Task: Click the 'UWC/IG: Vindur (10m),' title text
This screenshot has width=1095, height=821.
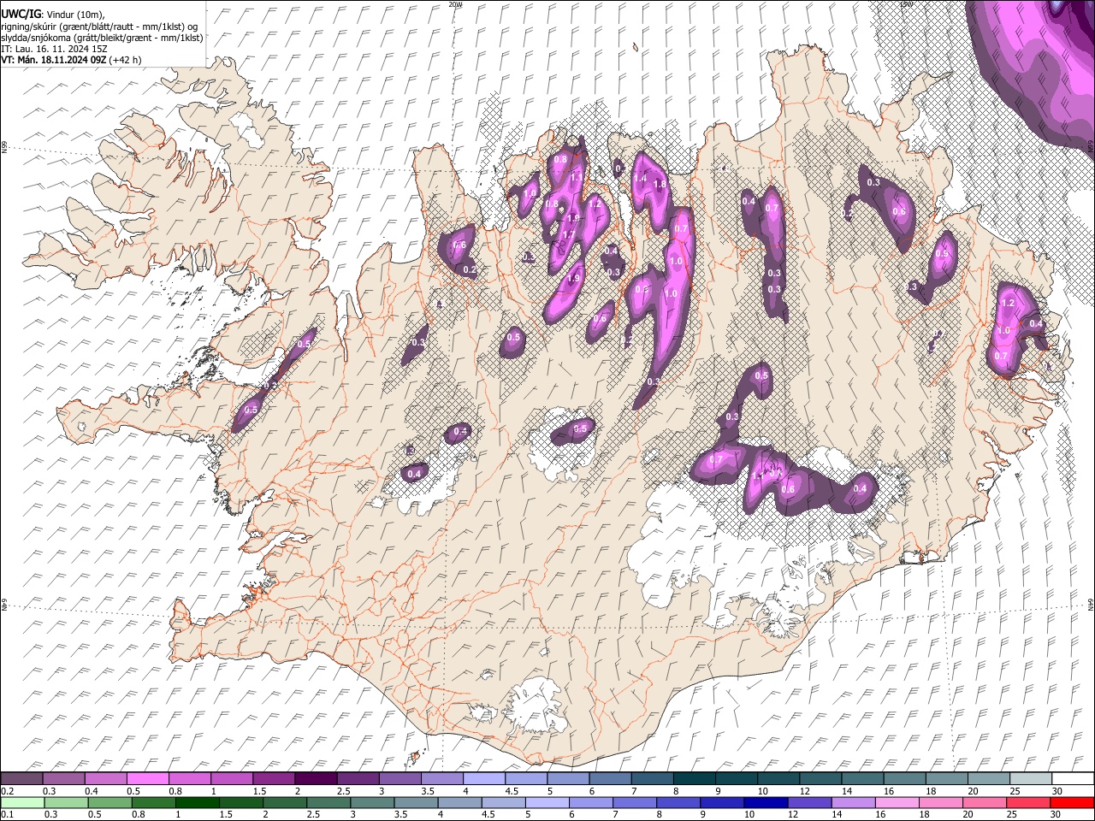Action: pos(55,15)
